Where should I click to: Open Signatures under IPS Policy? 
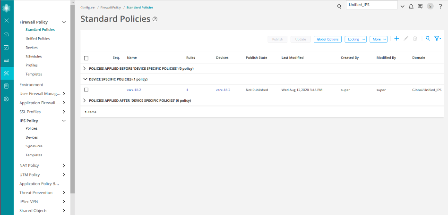coord(34,146)
